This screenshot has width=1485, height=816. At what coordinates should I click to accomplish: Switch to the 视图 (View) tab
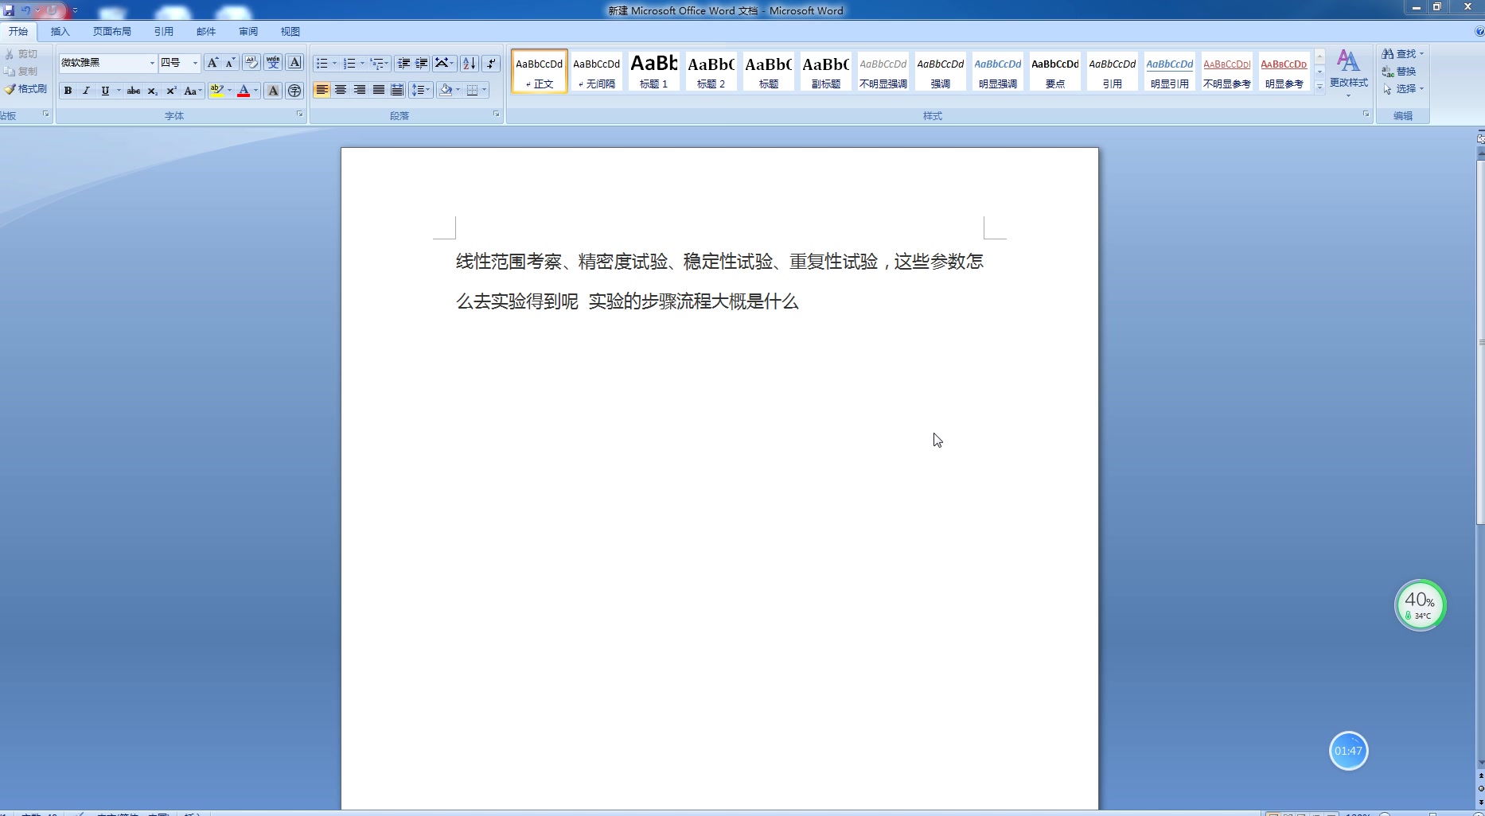290,32
